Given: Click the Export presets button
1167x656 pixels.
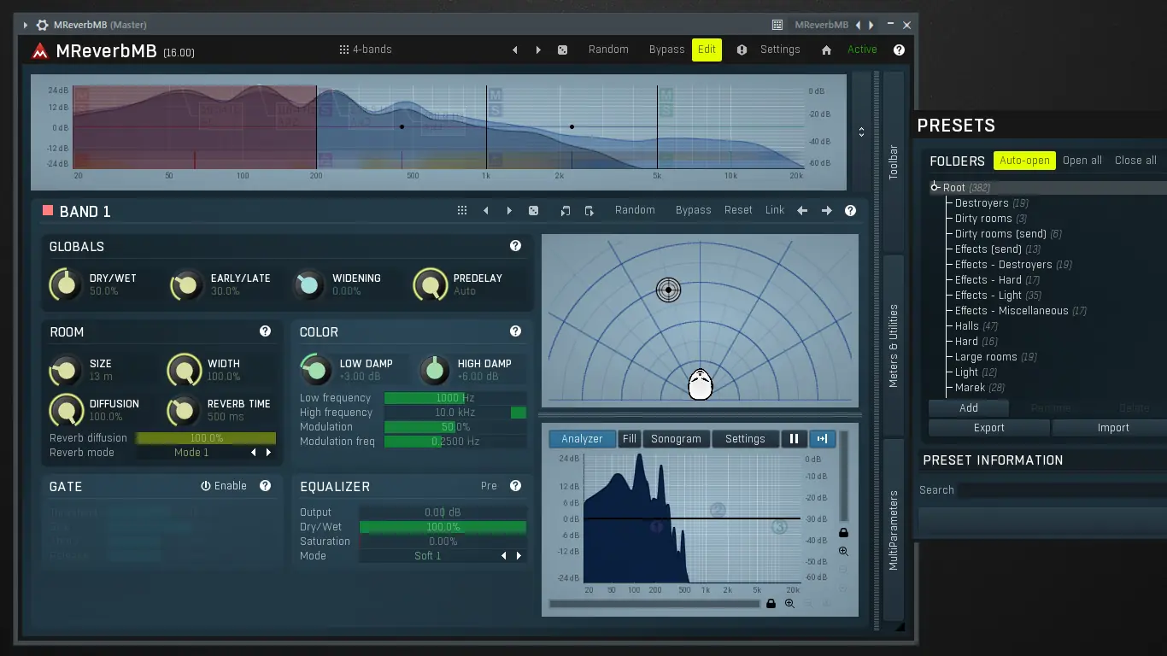Looking at the screenshot, I should 988,428.
